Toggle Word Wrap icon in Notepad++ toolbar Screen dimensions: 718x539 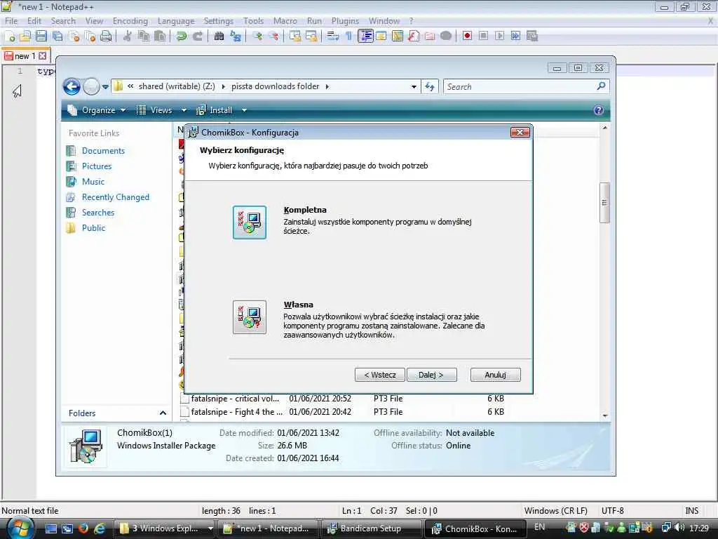(x=333, y=36)
